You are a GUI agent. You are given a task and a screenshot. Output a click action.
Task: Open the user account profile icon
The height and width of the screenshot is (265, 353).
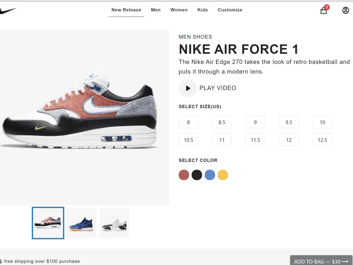pos(346,10)
